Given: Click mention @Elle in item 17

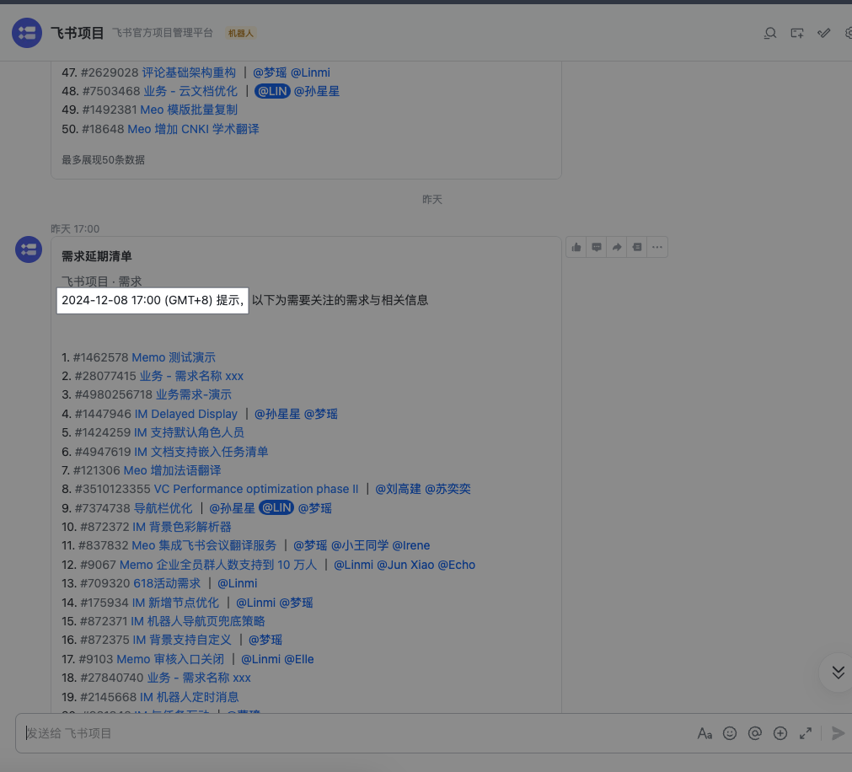Looking at the screenshot, I should tap(299, 659).
